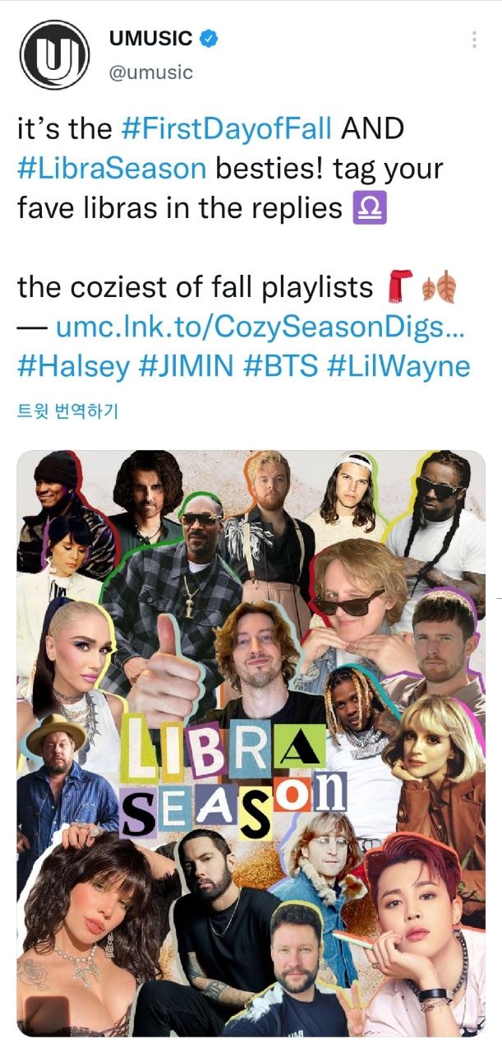502x1053 pixels.
Task: Open the Libra Season collage image
Action: point(251,743)
